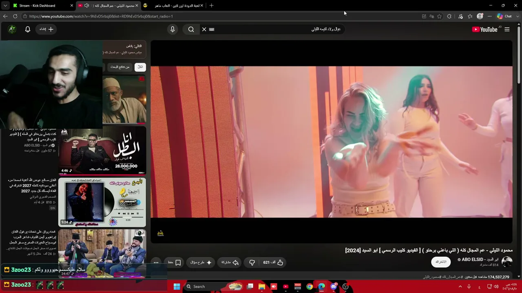
Task: Close the active YouTube browser tab
Action: (x=137, y=6)
